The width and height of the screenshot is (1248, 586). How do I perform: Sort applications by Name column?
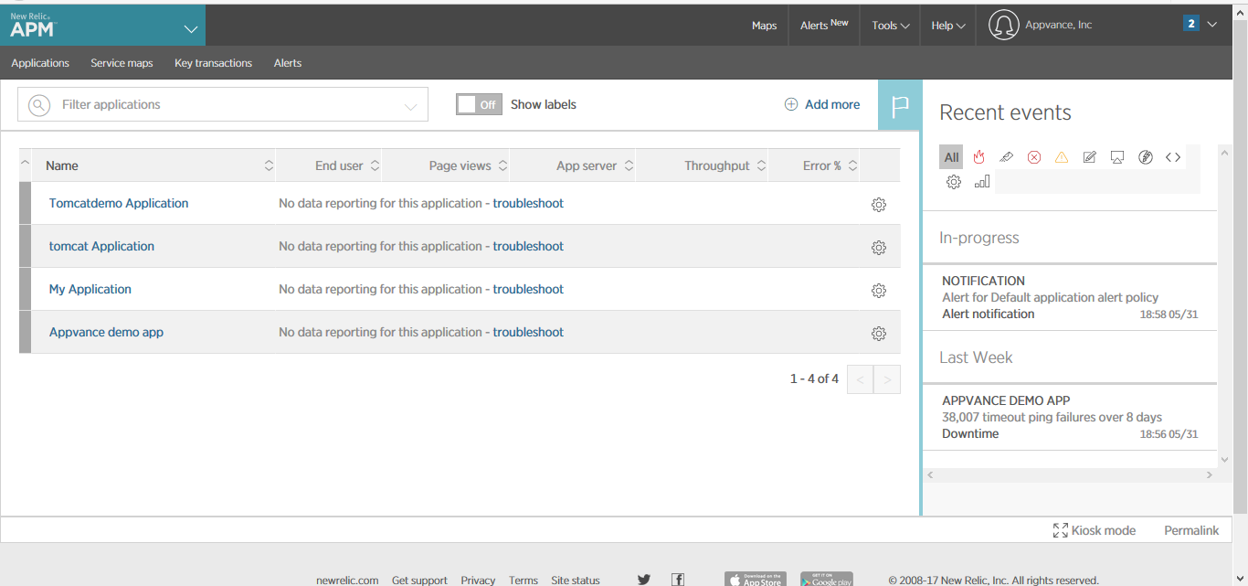[153, 165]
